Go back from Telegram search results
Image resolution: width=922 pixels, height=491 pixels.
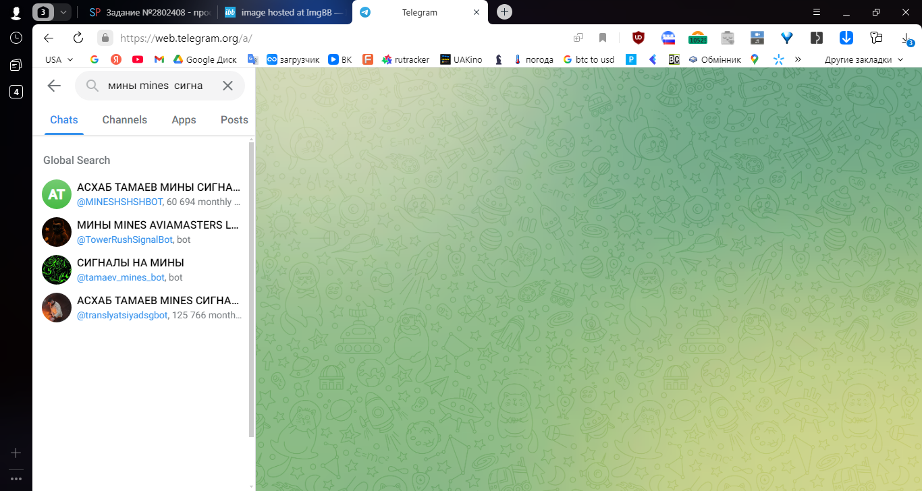[x=54, y=86]
